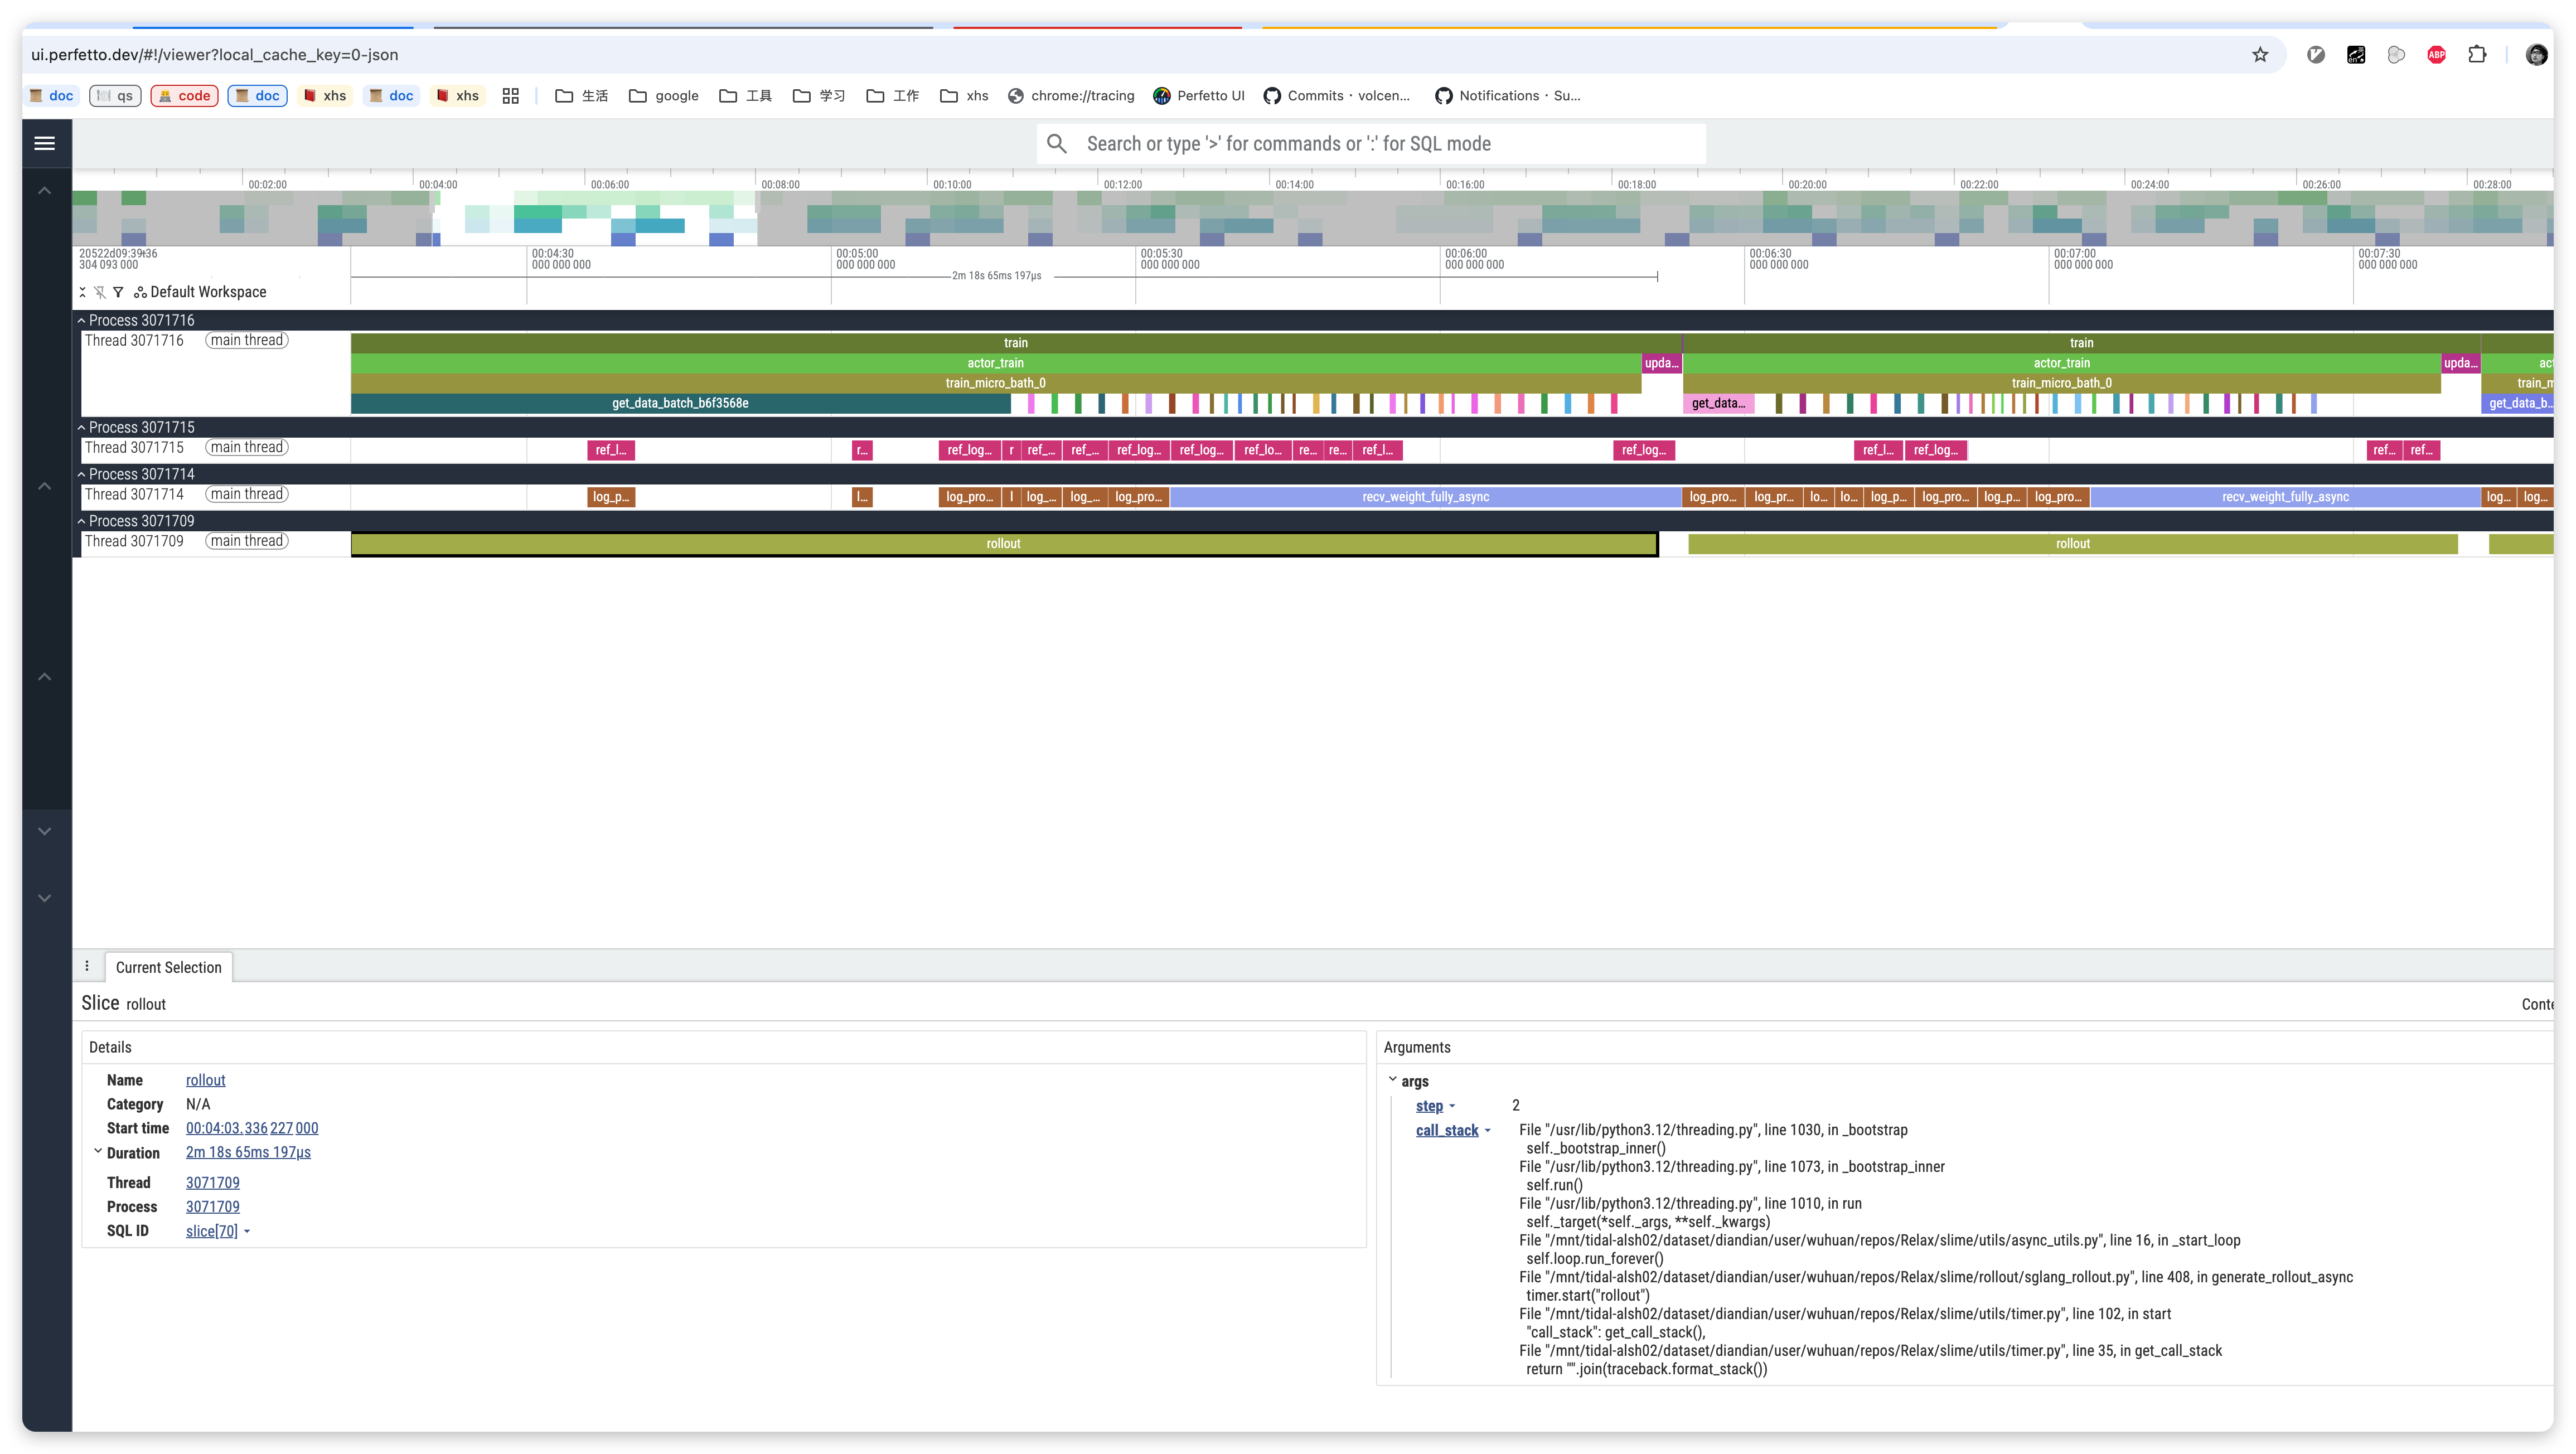Open the qs bookmark
This screenshot has width=2576, height=1454.
(115, 96)
